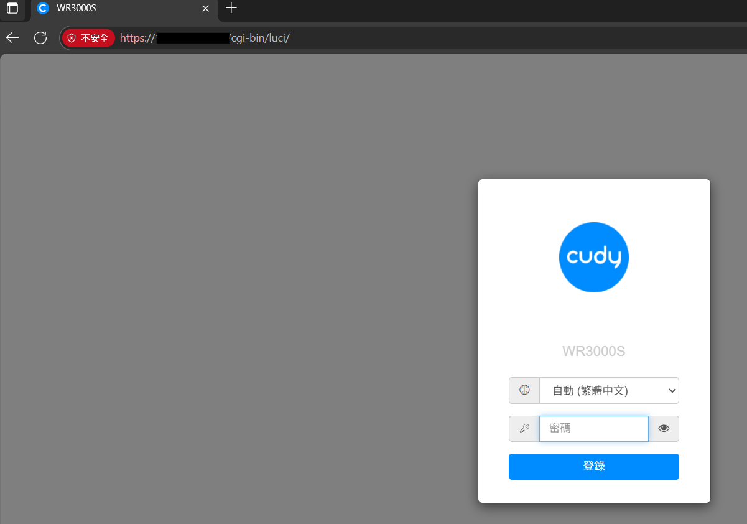
Task: Click the WR3000S model name text
Action: [594, 352]
